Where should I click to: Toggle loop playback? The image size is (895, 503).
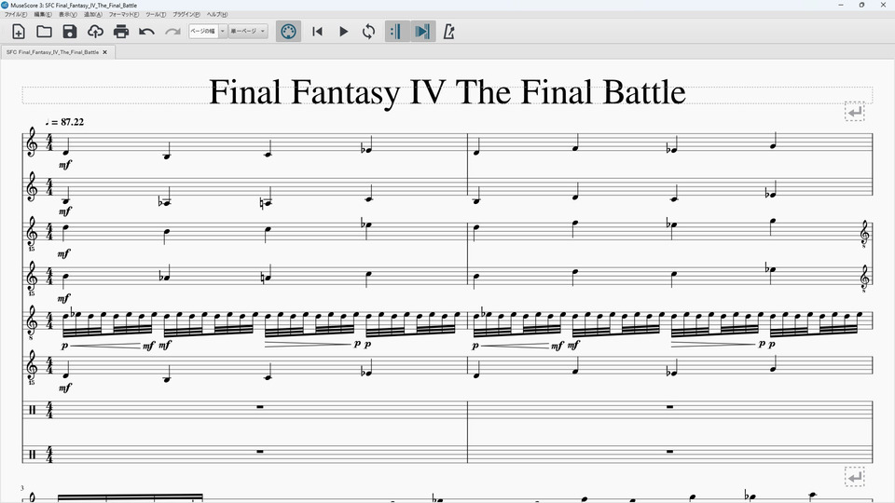coord(369,32)
